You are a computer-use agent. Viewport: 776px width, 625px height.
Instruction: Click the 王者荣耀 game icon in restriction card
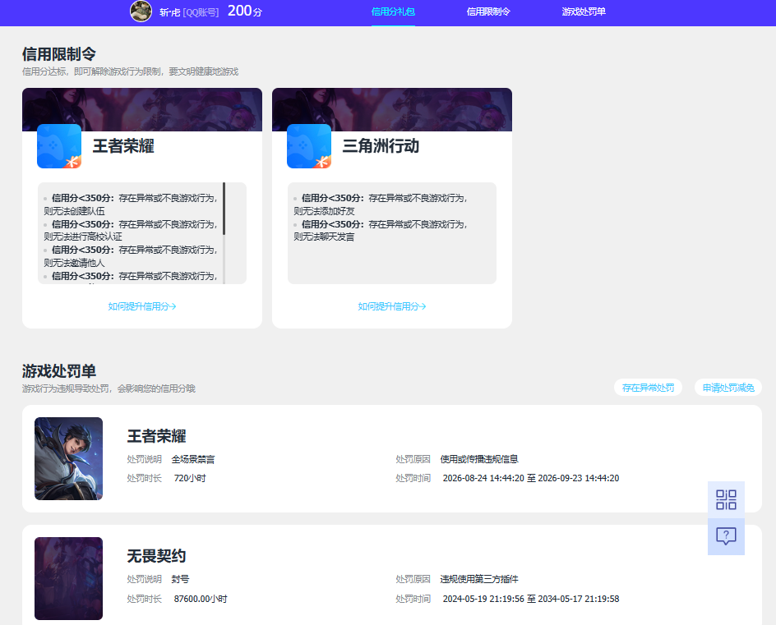59,146
